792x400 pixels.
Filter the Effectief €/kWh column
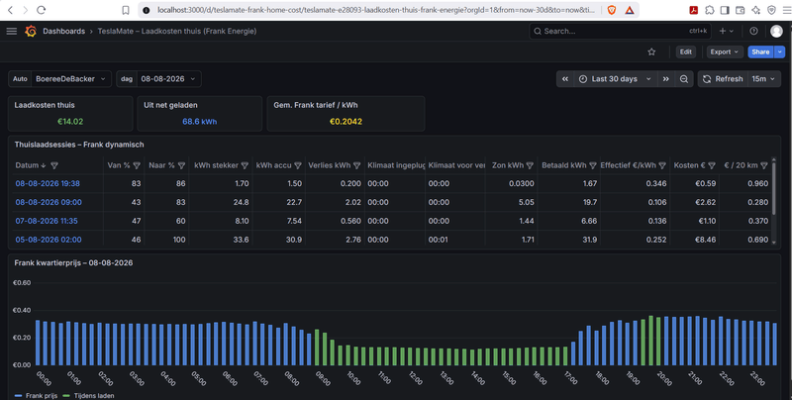pos(662,165)
